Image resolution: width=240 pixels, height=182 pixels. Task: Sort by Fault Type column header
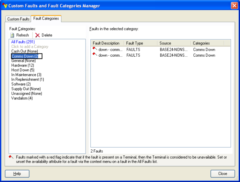pyautogui.click(x=135, y=43)
